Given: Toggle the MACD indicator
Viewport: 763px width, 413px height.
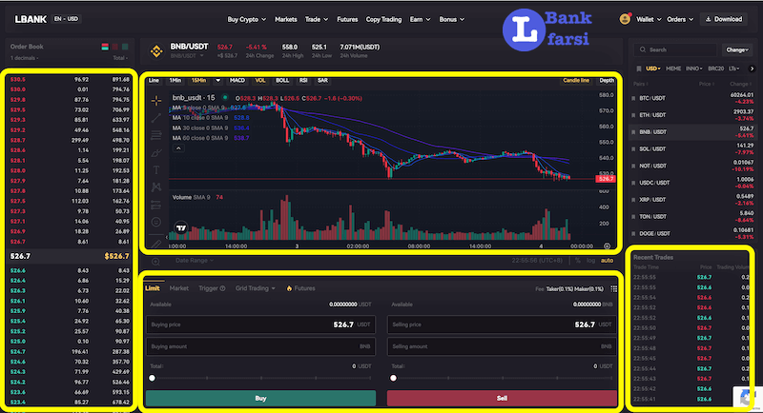Looking at the screenshot, I should [x=237, y=80].
